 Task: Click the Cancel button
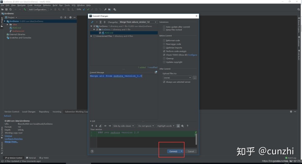[191, 151]
